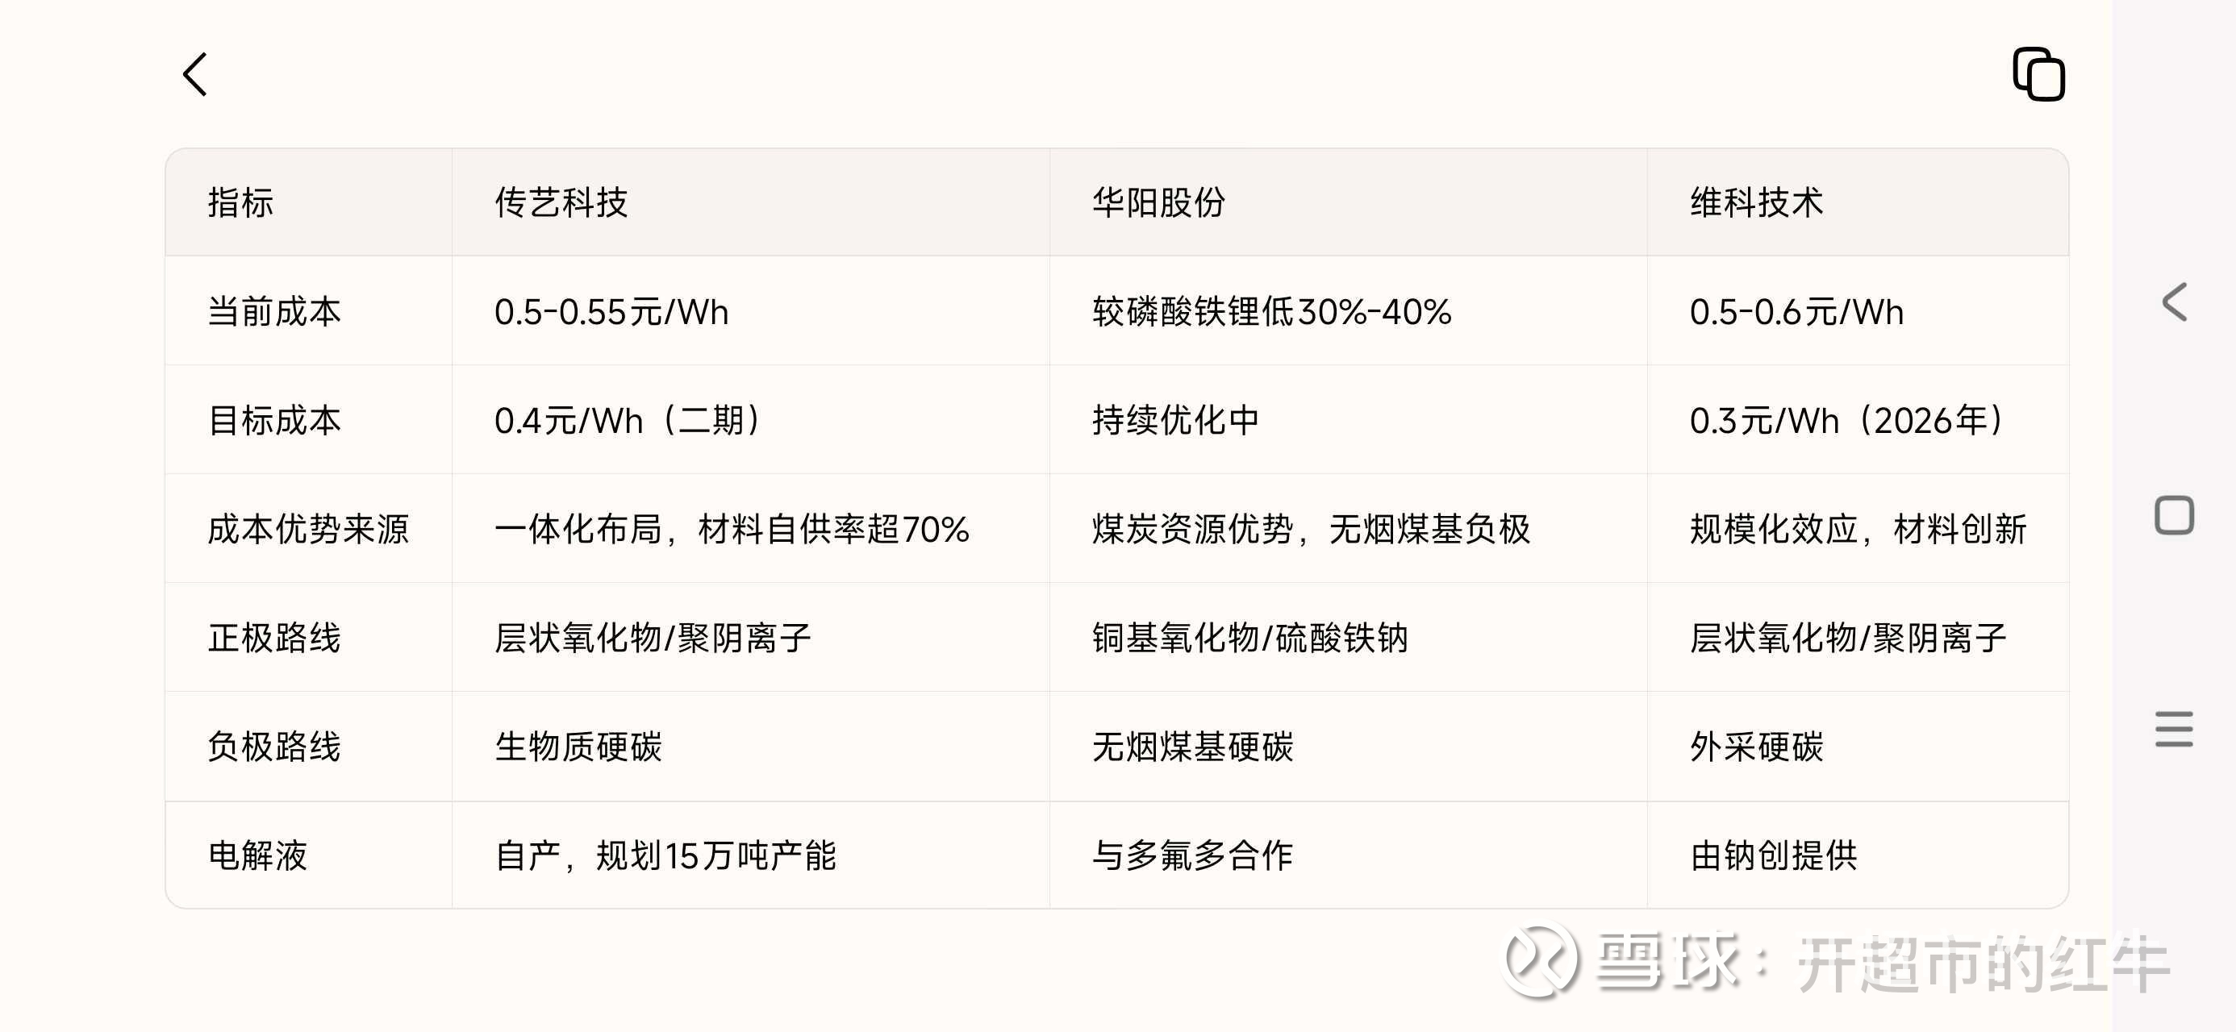
Task: Click the 当前成本 row label
Action: click(274, 311)
